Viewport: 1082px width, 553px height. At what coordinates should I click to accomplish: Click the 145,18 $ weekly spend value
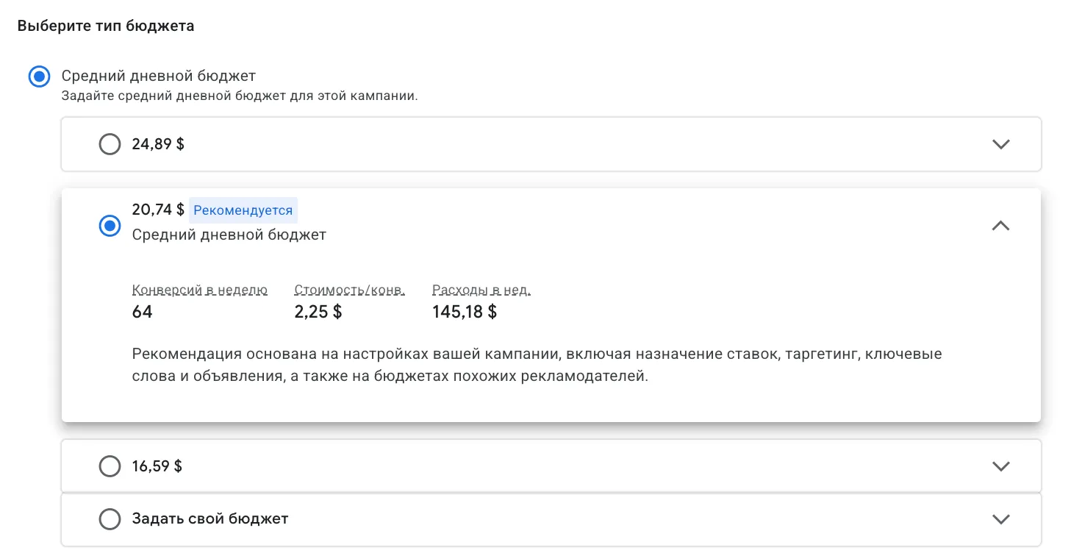465,312
